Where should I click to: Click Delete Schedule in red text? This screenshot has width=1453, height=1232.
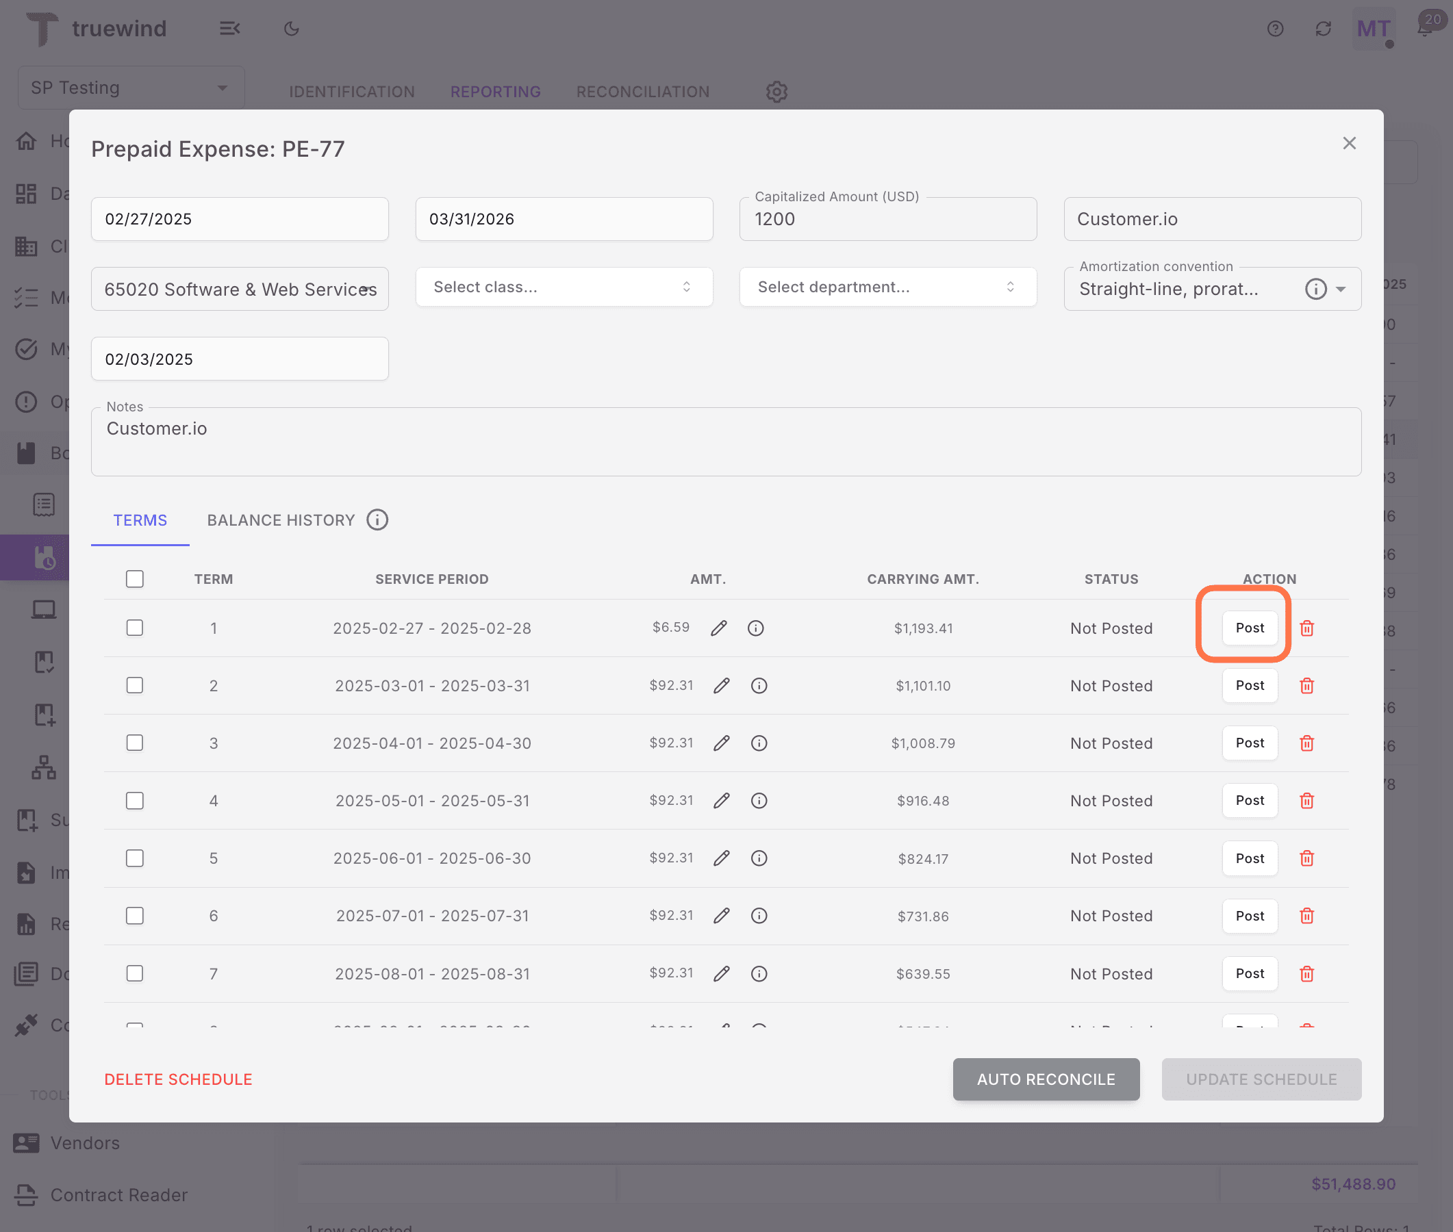click(178, 1079)
